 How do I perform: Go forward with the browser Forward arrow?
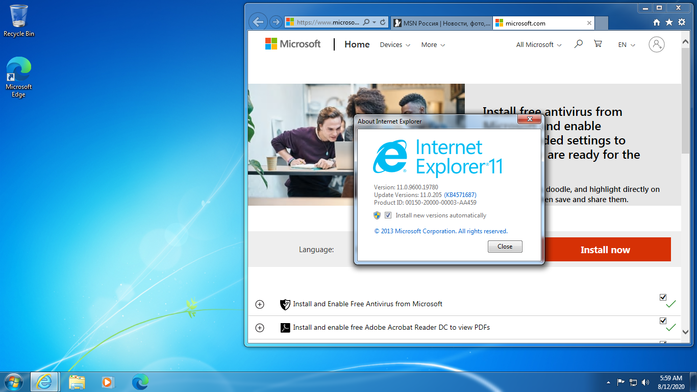pyautogui.click(x=276, y=22)
